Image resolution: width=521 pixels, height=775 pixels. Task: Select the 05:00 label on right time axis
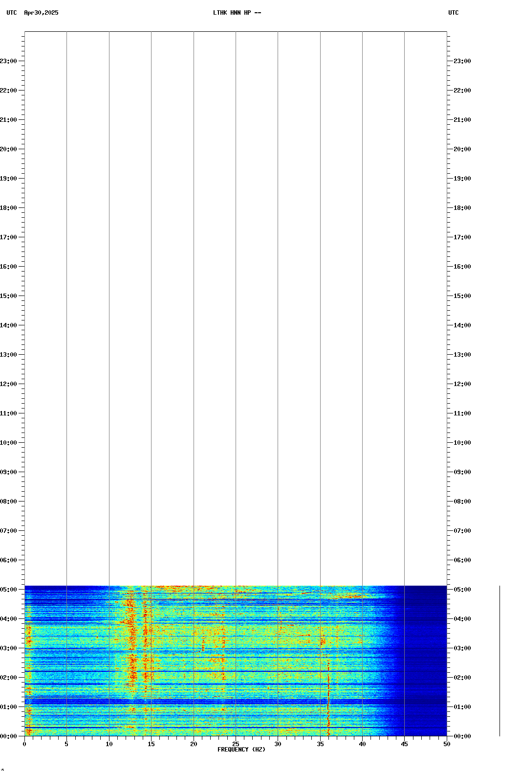(x=462, y=590)
